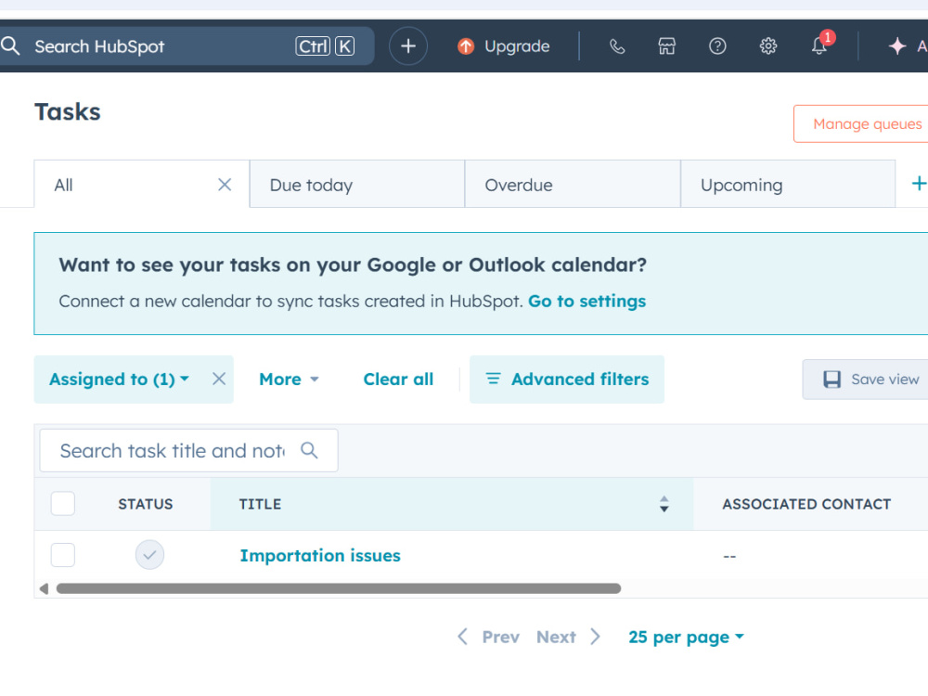Open the calling phone icon
Viewport: 928px width, 696px height.
click(617, 46)
